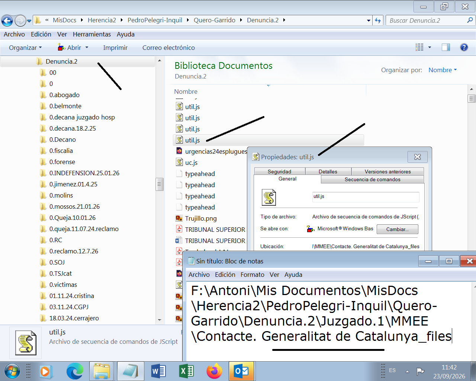The image size is (476, 381).
Task: Launch Microsoft Edge from taskbar
Action: (75, 371)
